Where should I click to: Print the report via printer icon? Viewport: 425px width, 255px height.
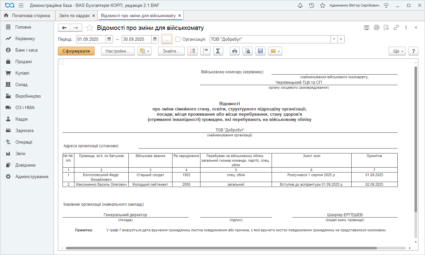click(234, 51)
